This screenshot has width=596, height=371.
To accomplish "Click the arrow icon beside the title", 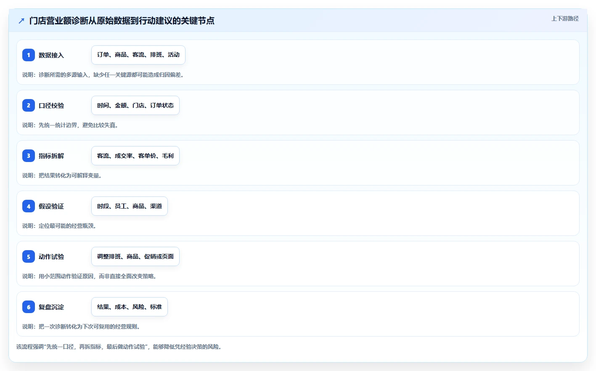I will (x=21, y=21).
